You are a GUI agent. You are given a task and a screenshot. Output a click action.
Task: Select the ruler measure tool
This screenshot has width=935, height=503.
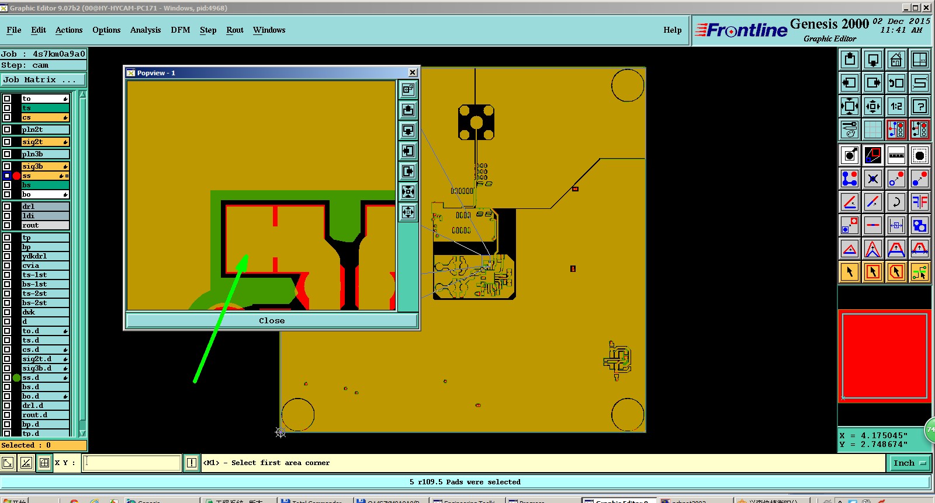[x=896, y=155]
